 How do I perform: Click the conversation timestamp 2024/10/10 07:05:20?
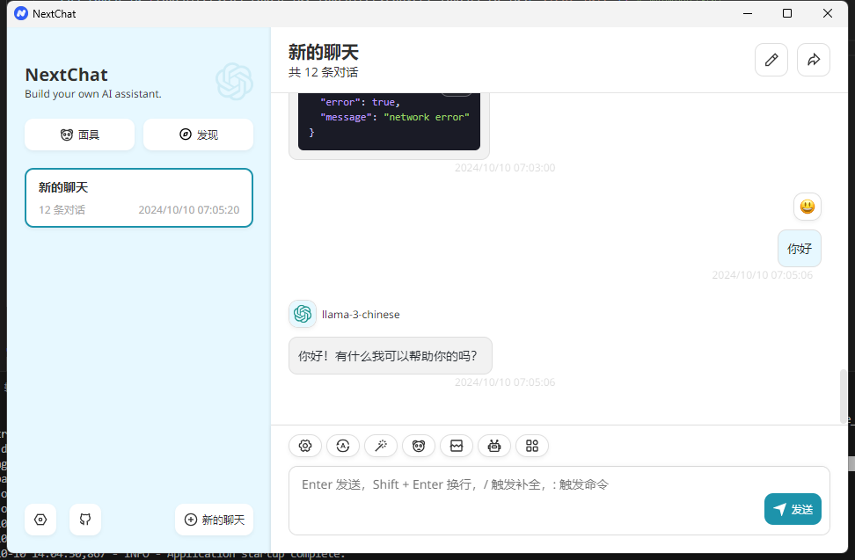click(x=188, y=210)
